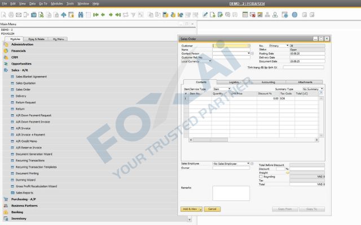Click the Base Document toolbar icon
This screenshot has height=225, width=361.
click(151, 15)
